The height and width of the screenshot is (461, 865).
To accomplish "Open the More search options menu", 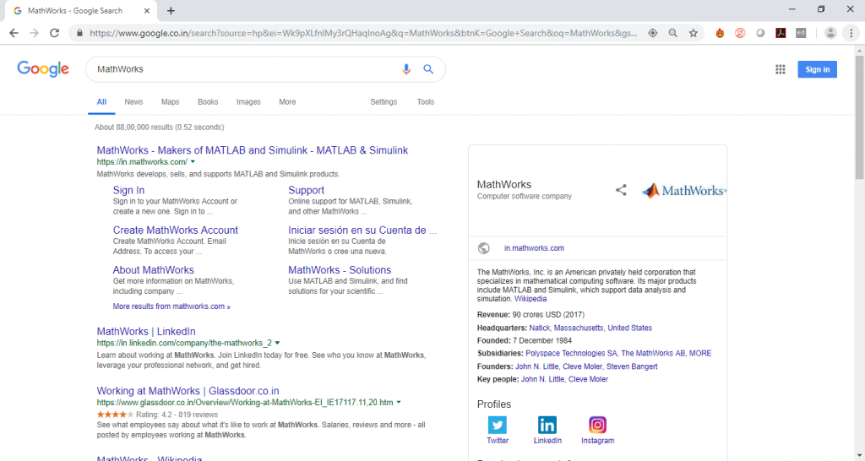I will [x=287, y=102].
